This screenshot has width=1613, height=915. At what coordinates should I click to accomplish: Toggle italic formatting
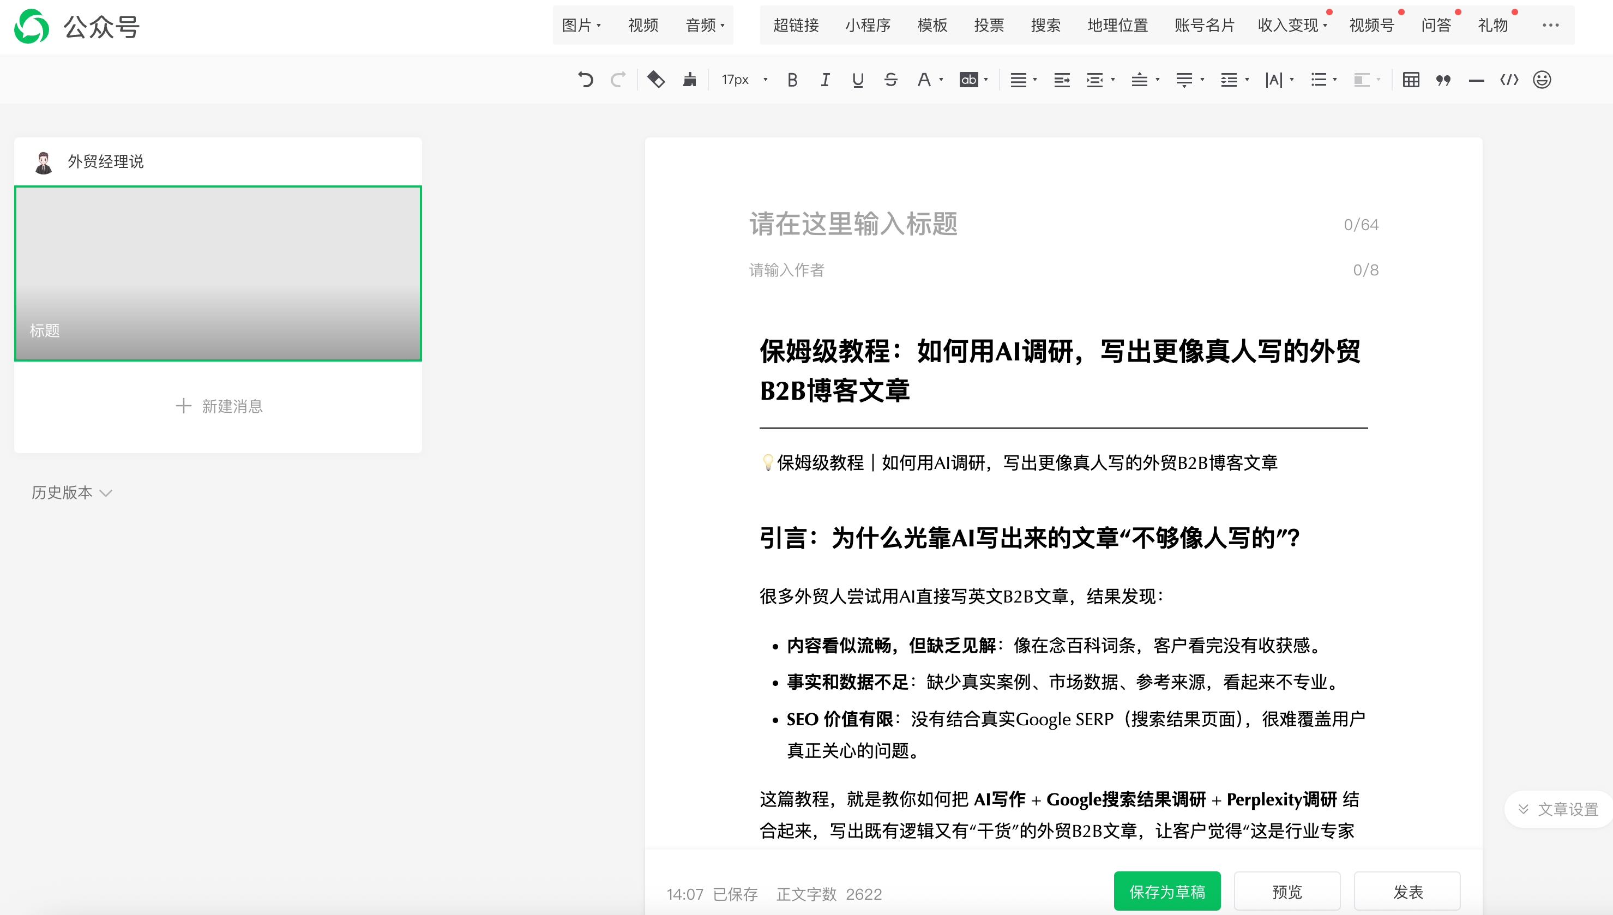tap(825, 80)
